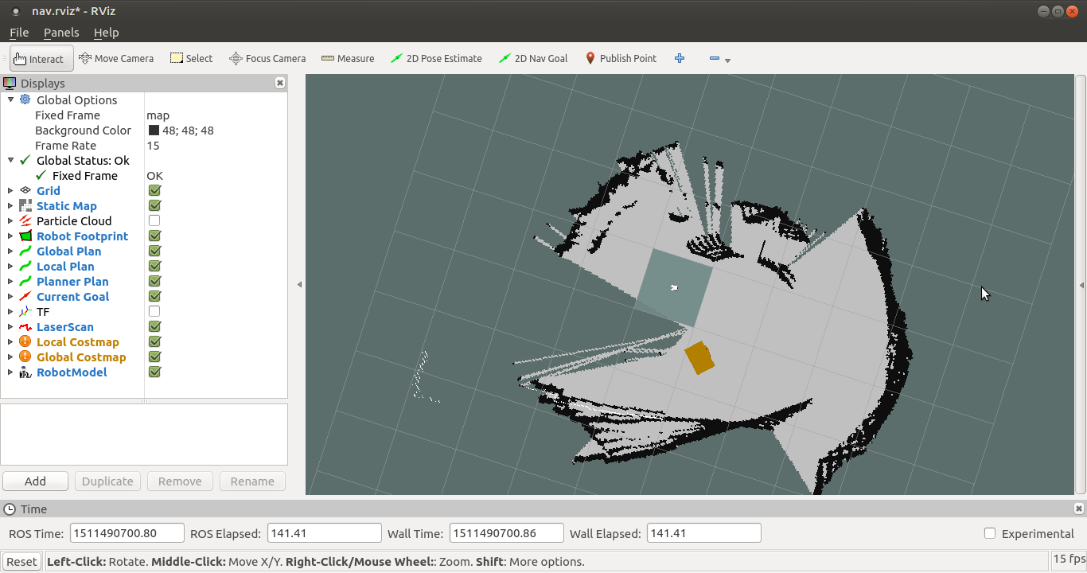Click the Rename button
This screenshot has height=573, width=1087.
pyautogui.click(x=252, y=481)
